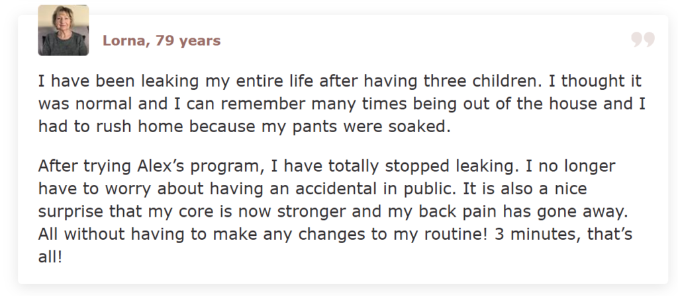Click the word "Lorna" in the header
The image size is (678, 296).
tap(124, 41)
